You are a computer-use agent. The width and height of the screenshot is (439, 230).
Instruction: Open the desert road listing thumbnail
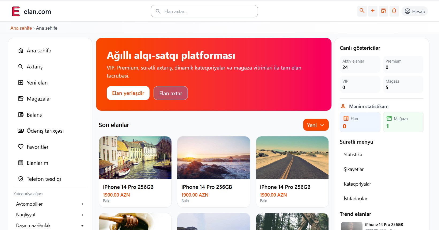(x=292, y=158)
